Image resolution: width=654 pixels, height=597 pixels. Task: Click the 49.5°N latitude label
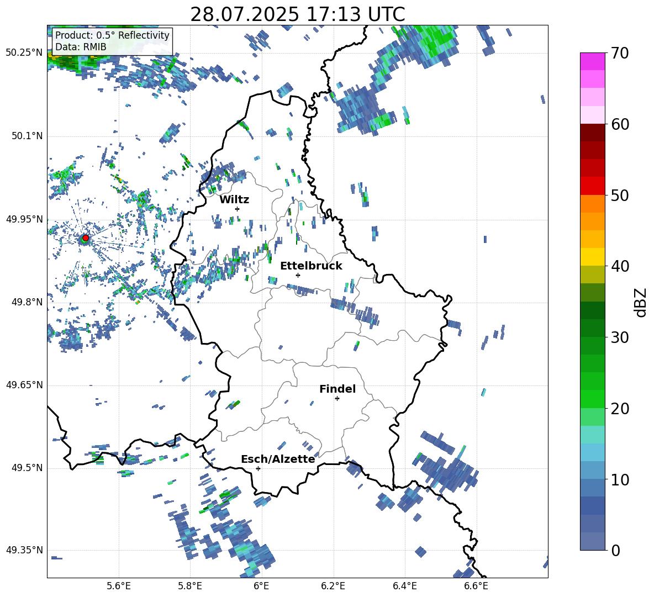(x=27, y=468)
